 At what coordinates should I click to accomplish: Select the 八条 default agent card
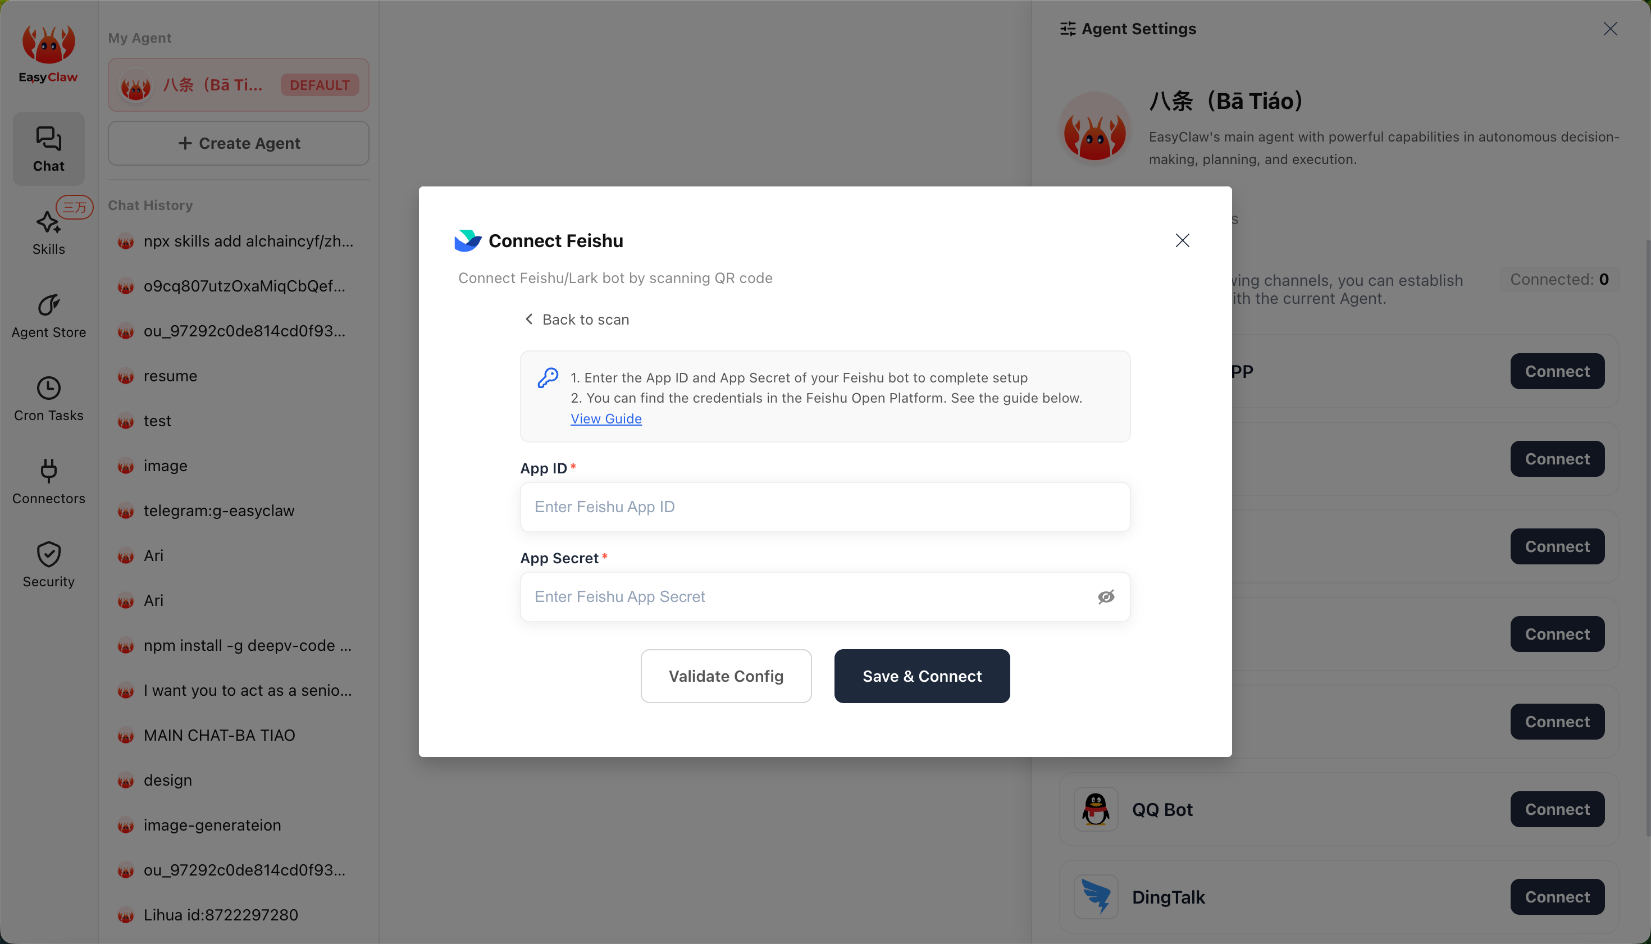239,85
